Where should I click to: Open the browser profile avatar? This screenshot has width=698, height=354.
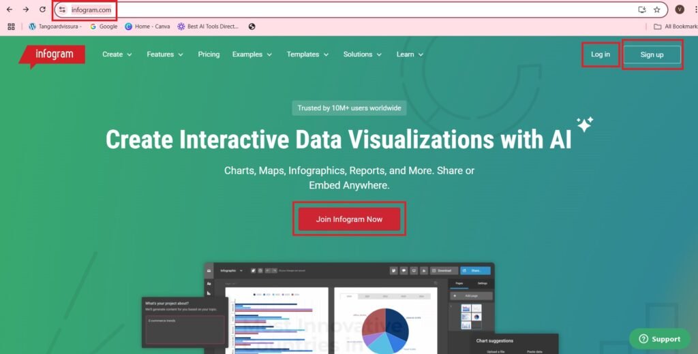coord(680,10)
